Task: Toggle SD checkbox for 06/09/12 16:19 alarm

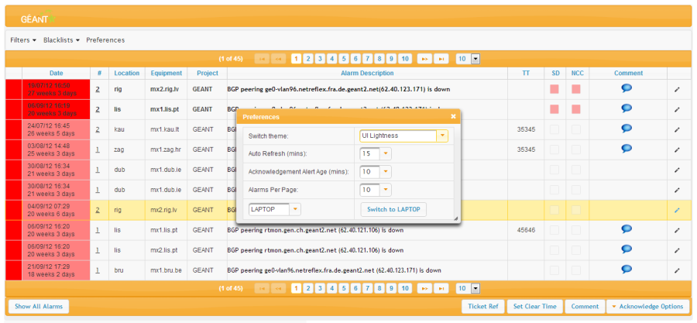Action: 555,109
